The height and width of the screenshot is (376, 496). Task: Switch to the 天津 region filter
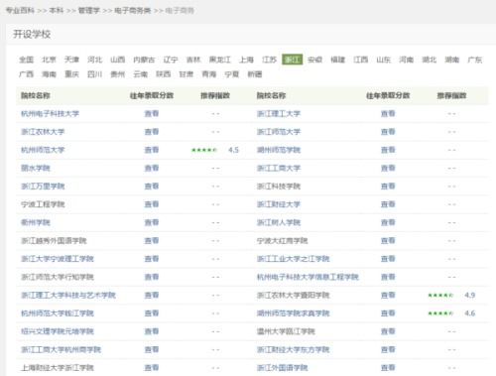tap(71, 60)
